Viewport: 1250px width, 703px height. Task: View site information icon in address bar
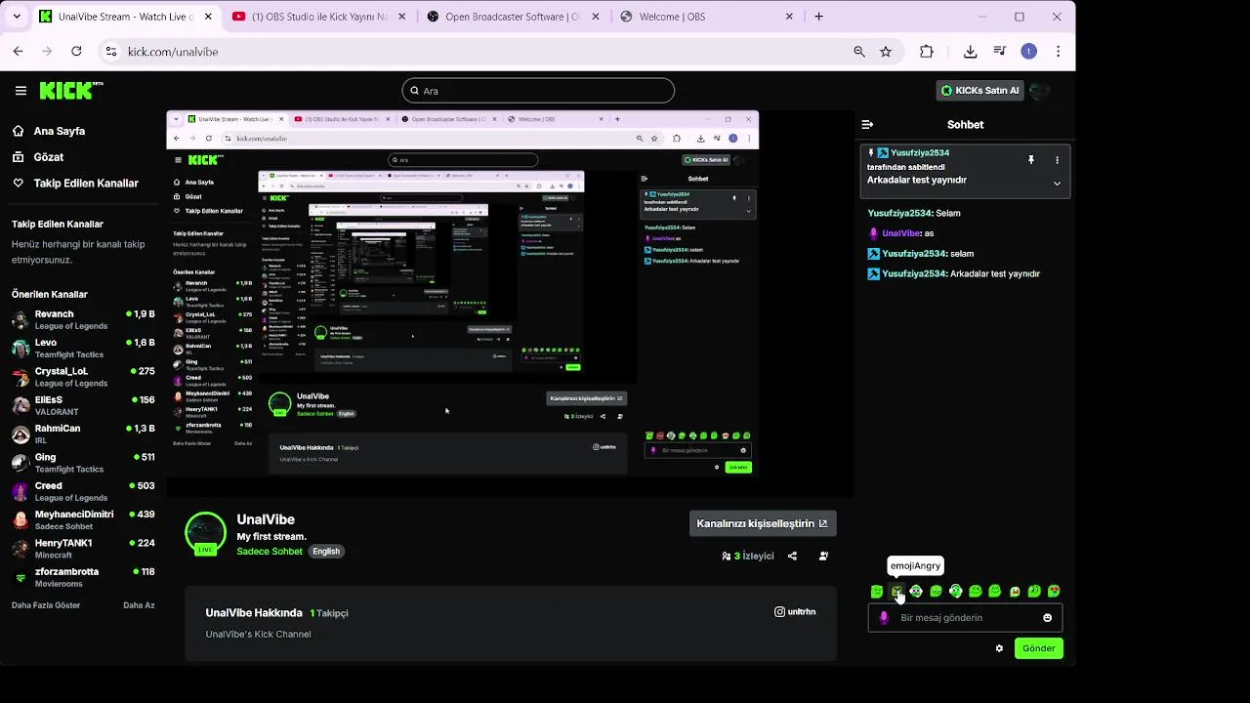[110, 52]
